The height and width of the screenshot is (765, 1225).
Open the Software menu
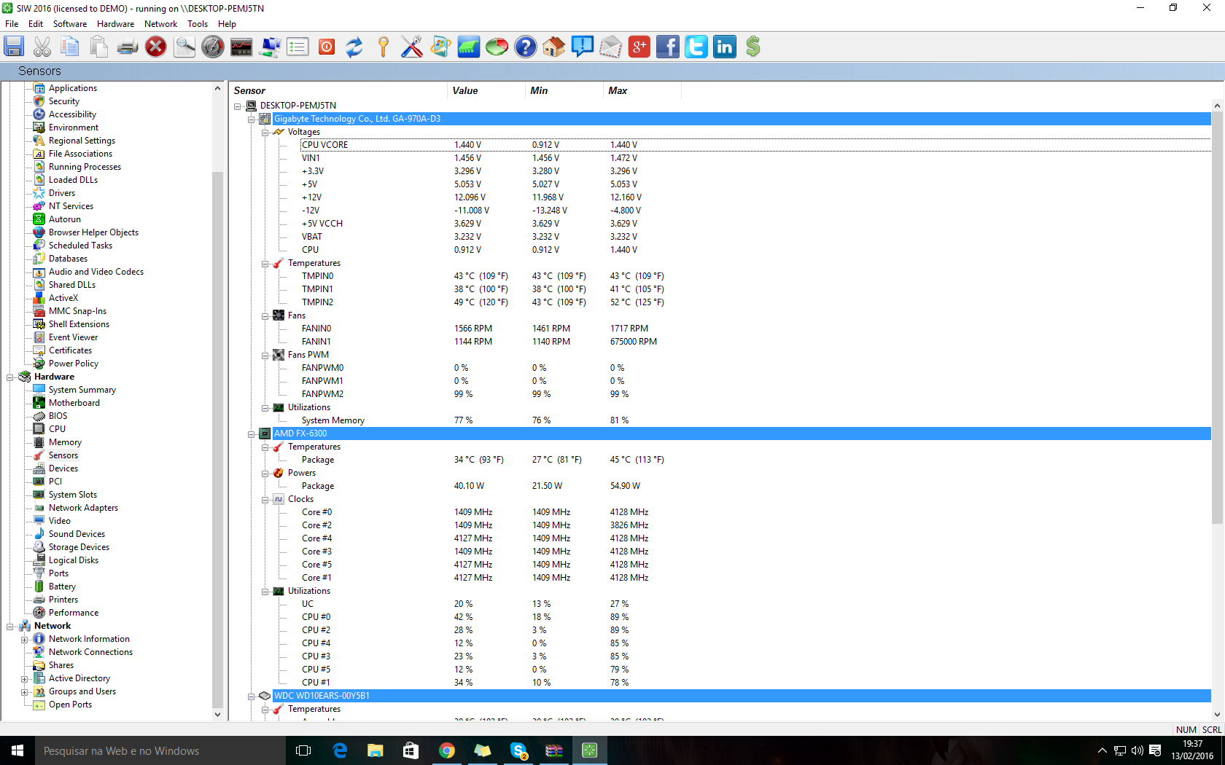tap(70, 24)
